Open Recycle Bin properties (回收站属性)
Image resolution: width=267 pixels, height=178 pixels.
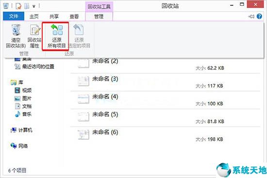(34, 36)
